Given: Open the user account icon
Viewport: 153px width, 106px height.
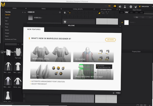Looking at the screenshot, I should [125, 7].
